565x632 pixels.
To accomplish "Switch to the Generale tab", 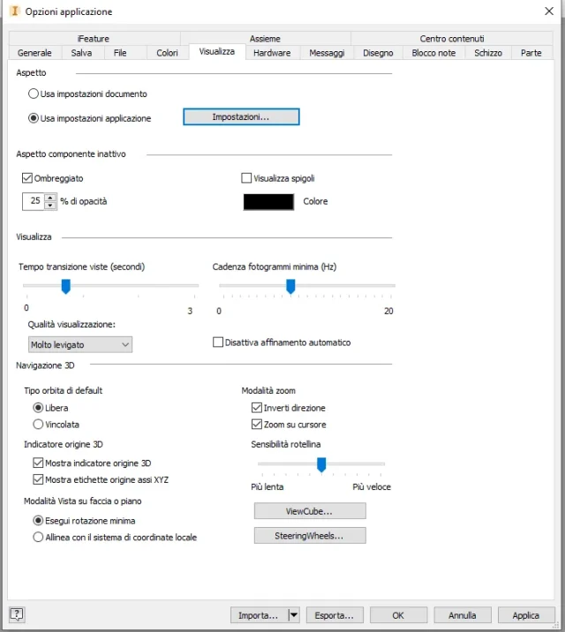I will tap(34, 53).
